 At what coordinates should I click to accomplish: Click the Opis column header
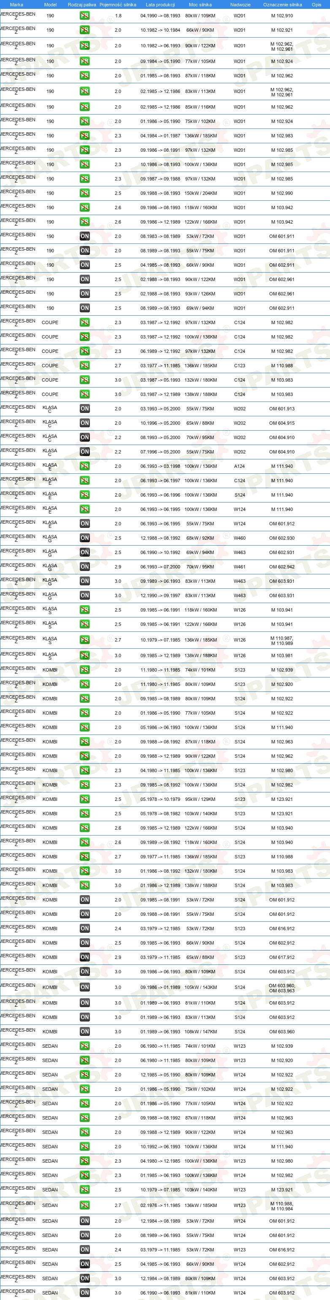[316, 5]
